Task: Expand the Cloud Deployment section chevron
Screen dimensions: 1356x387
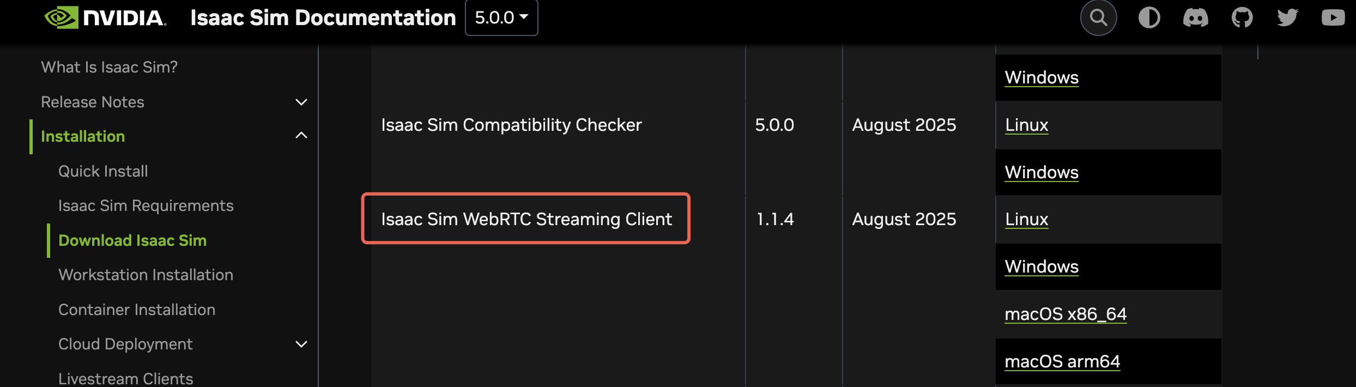Action: tap(301, 344)
